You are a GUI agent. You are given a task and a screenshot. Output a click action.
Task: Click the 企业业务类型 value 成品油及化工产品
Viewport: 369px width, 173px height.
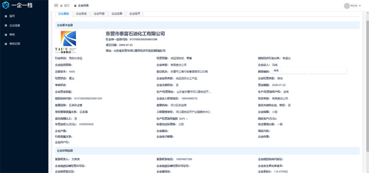pos(186,79)
